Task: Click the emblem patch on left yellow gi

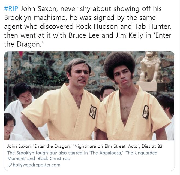Action: (x=93, y=112)
